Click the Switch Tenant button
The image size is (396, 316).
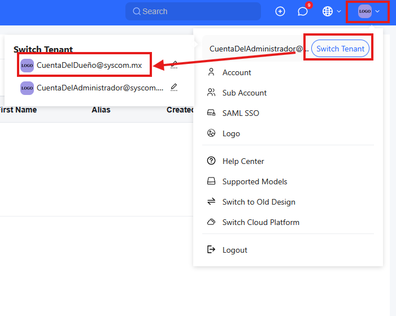(x=340, y=49)
